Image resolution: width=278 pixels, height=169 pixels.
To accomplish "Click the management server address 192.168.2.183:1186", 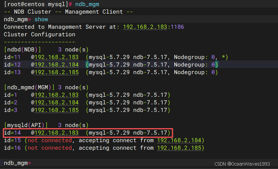I will coord(154,27).
